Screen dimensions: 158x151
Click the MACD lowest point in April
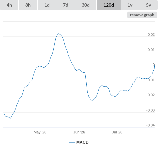(x=11, y=118)
